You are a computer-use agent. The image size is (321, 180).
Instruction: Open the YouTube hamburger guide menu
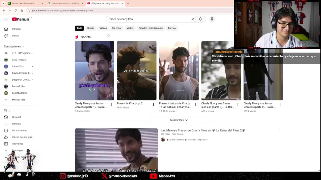click(x=6, y=19)
